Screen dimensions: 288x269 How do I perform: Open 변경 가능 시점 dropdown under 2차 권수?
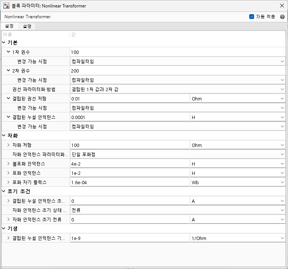178,80
